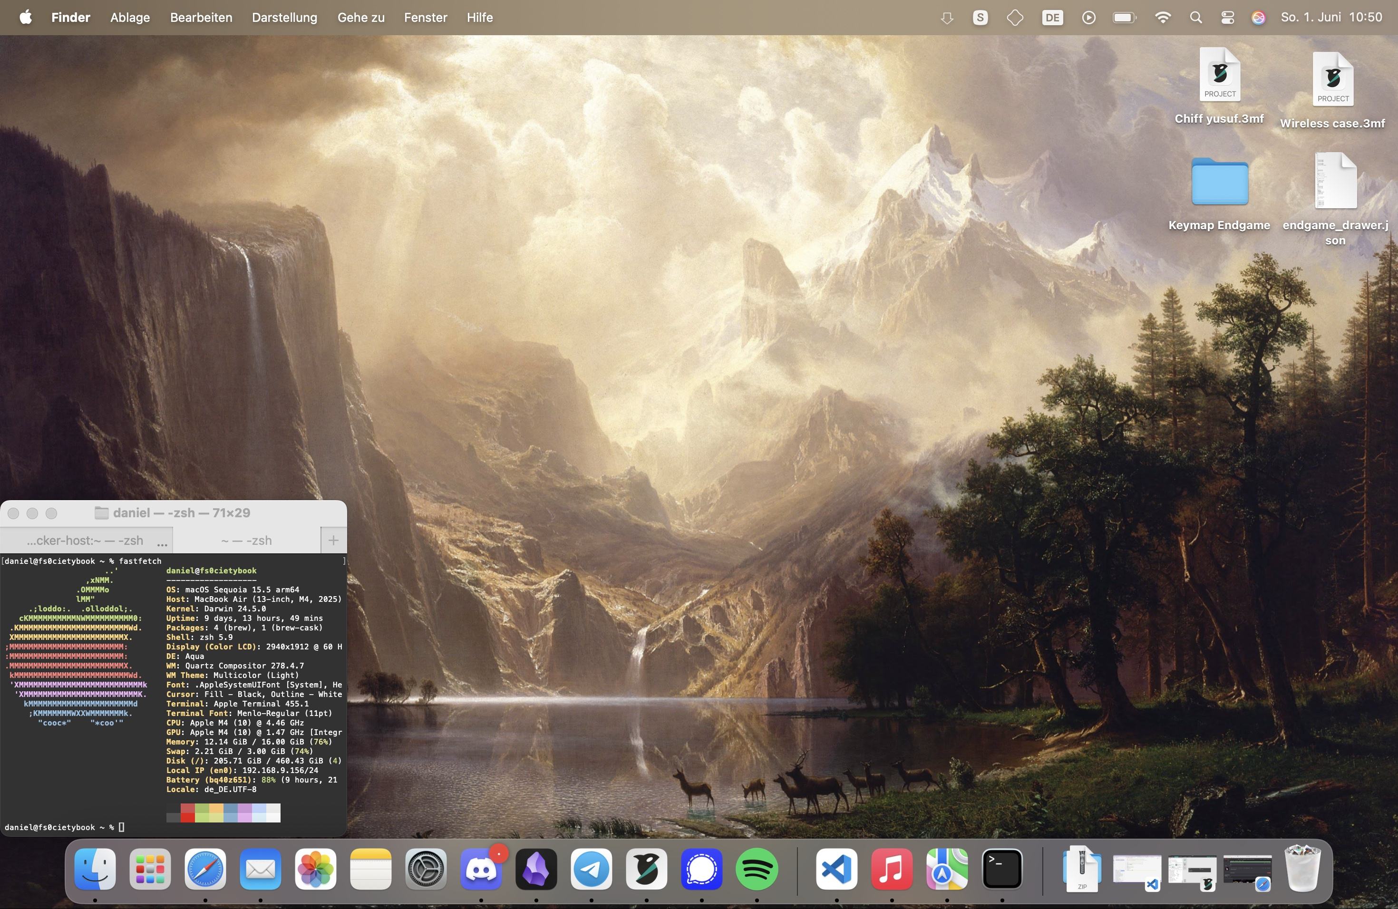Image resolution: width=1398 pixels, height=909 pixels.
Task: Open the Signal messenger icon
Action: (x=701, y=869)
